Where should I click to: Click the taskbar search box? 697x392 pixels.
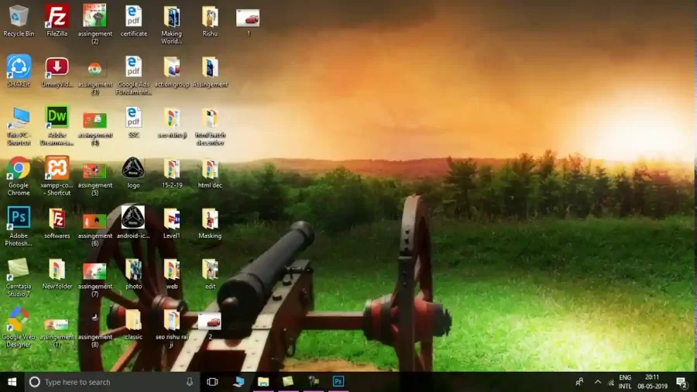(x=108, y=382)
